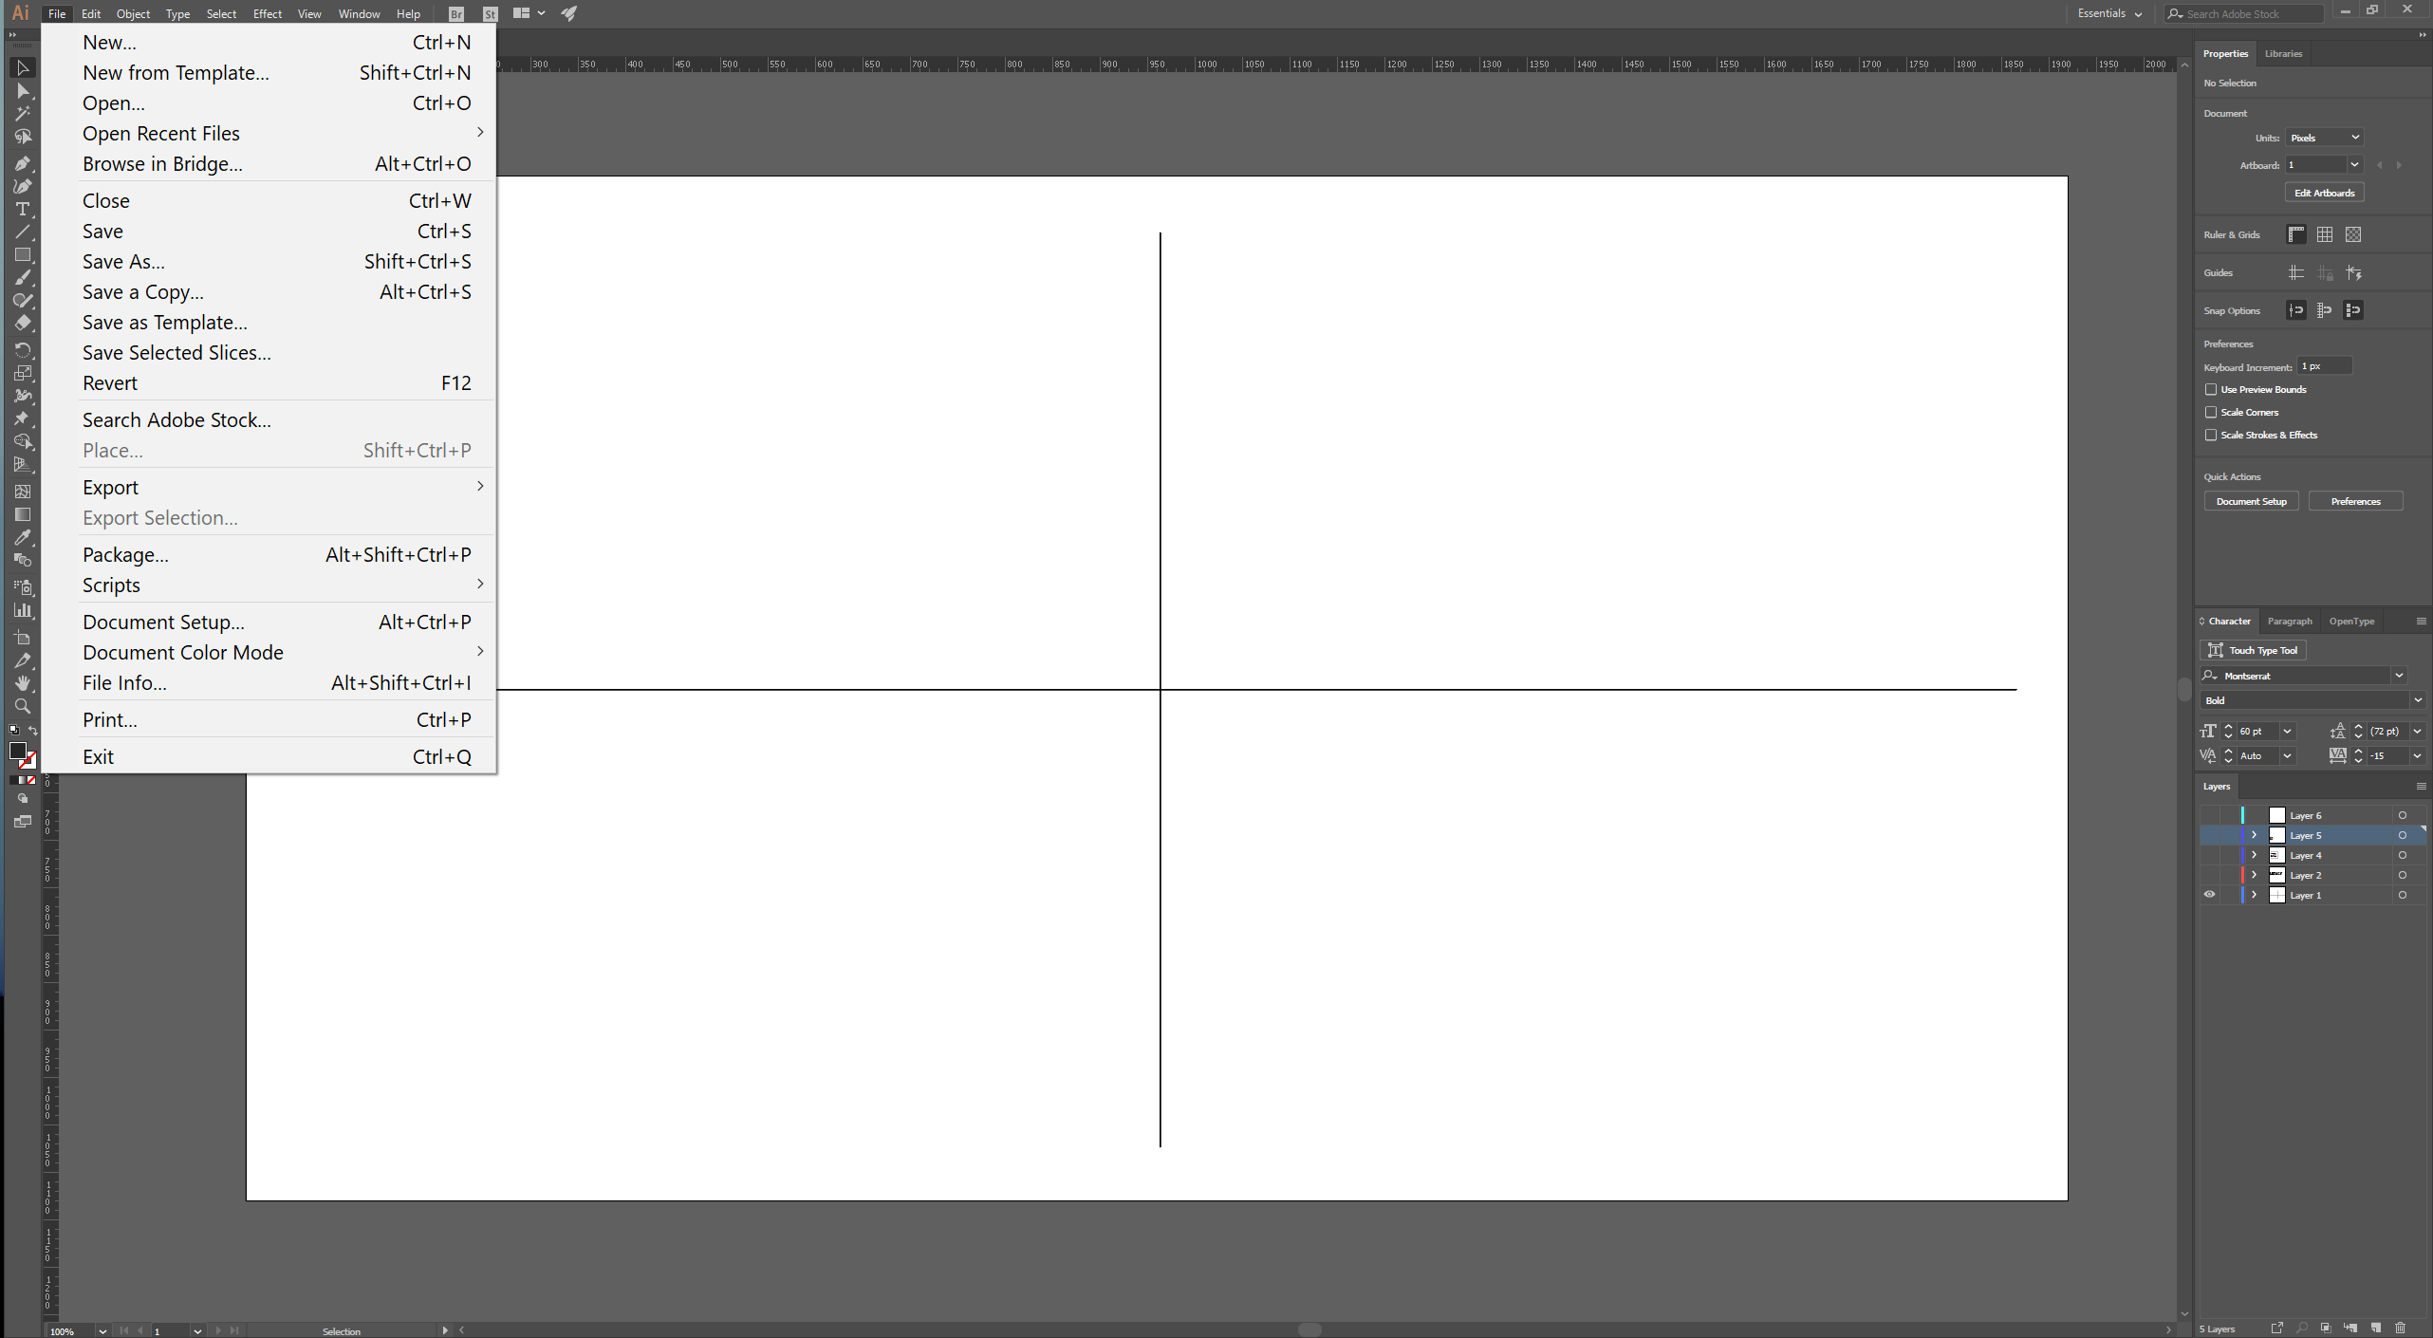The image size is (2433, 1338).
Task: Select the Gradient tool in toolbar
Action: pos(22,516)
